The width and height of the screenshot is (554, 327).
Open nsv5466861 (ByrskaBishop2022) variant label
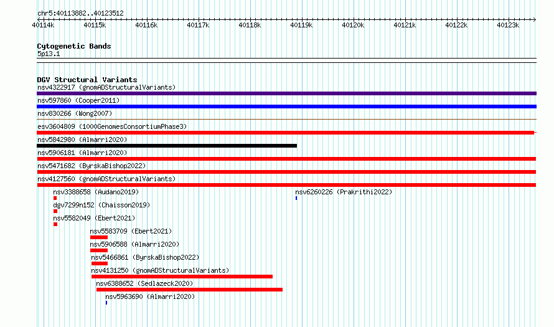(145, 257)
